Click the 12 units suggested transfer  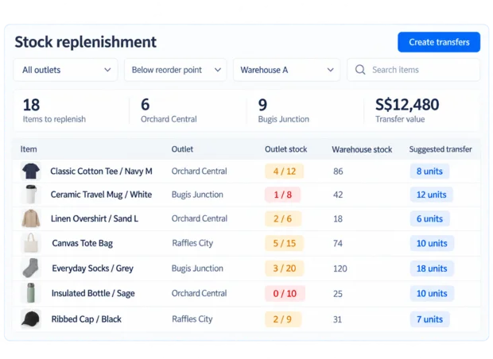pos(431,195)
